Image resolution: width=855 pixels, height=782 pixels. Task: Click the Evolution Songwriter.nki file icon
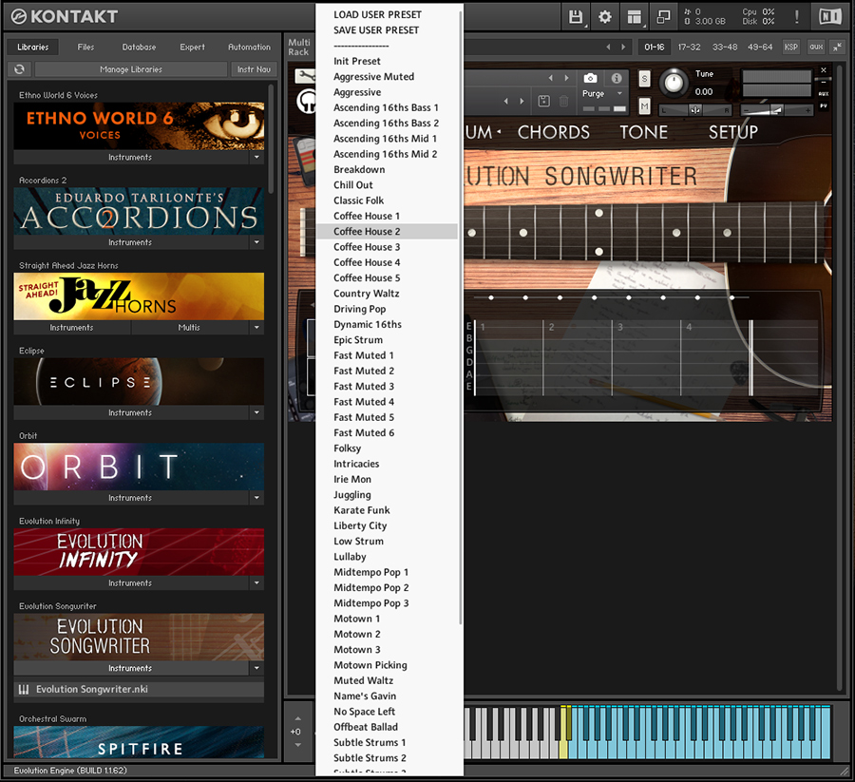(x=24, y=689)
